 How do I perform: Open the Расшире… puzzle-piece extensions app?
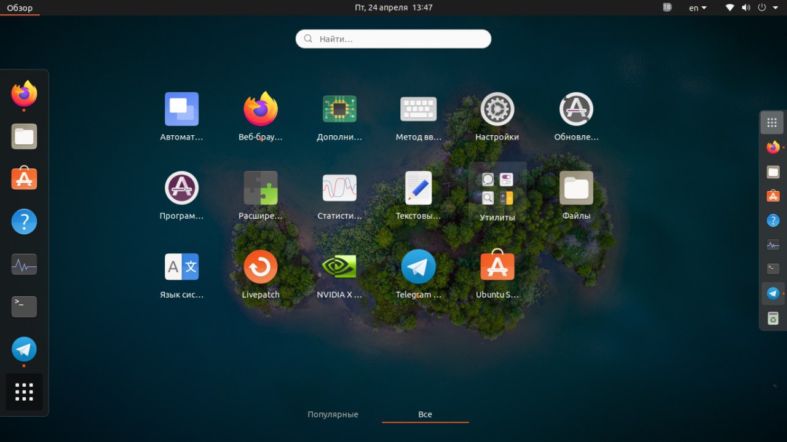261,195
